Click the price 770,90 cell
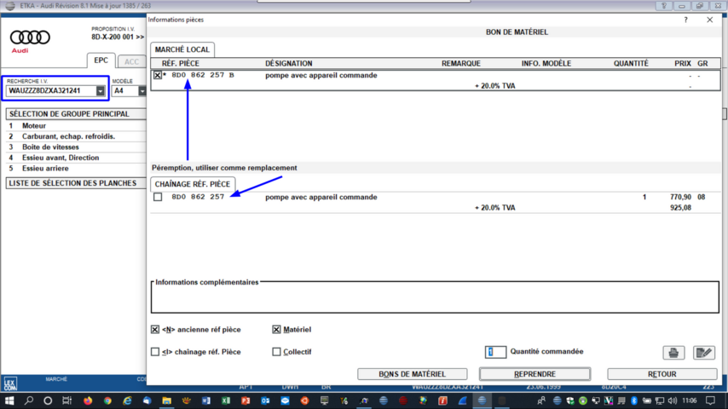 (680, 198)
